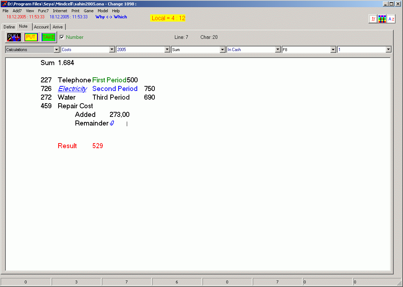Open the In Cash dropdown

click(278, 49)
